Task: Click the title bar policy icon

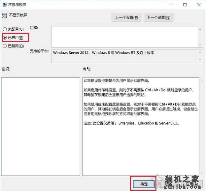Action: click(5, 4)
